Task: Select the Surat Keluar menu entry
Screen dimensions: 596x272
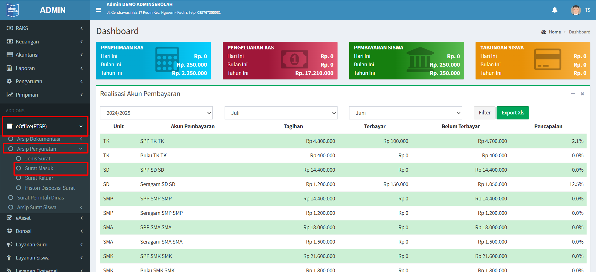Action: [x=39, y=178]
